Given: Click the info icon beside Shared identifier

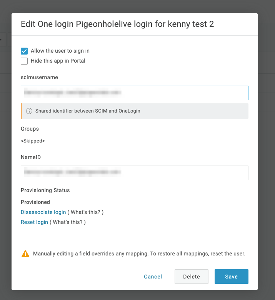Looking at the screenshot, I should pyautogui.click(x=29, y=111).
